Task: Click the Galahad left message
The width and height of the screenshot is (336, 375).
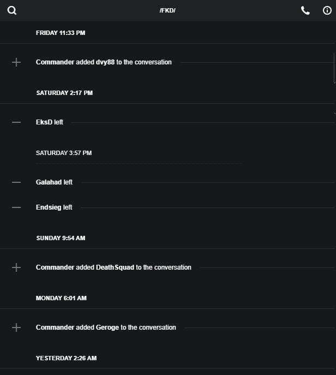Action: click(x=54, y=182)
